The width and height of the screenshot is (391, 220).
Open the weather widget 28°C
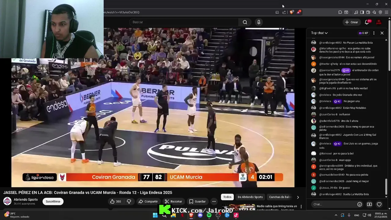click(17, 215)
